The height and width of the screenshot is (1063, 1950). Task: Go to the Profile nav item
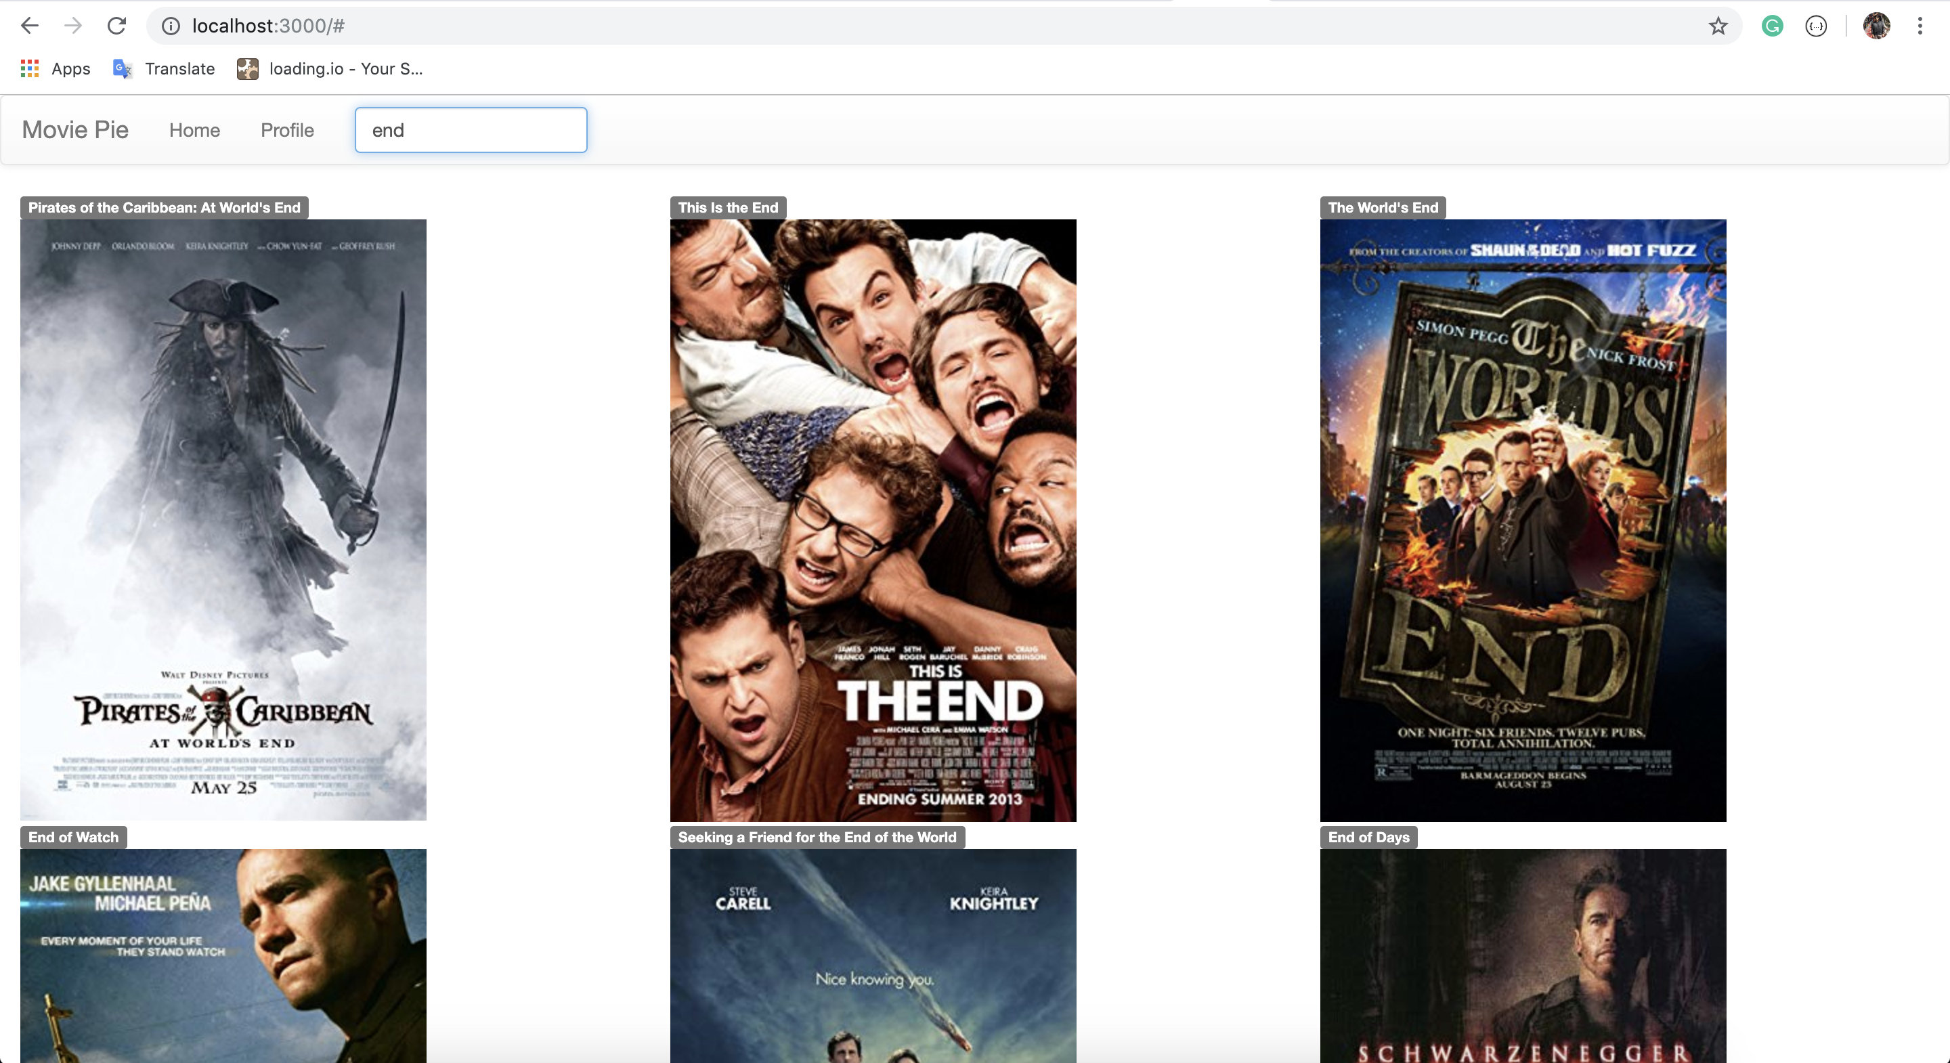pos(287,130)
